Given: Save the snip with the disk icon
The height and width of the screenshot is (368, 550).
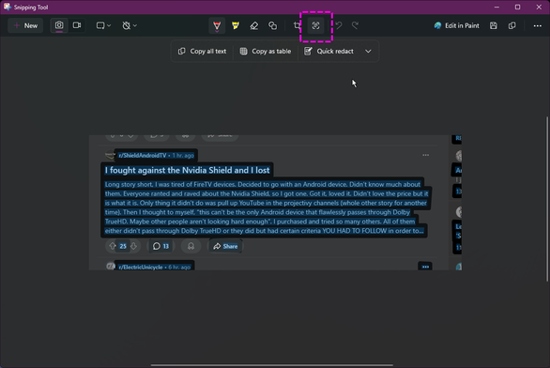Looking at the screenshot, I should 494,25.
